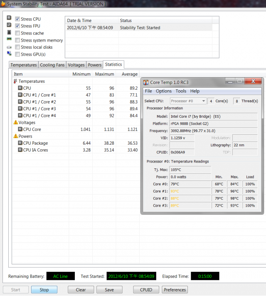Image resolution: width=266 pixels, height=296 pixels.
Task: Click the chip icon in the CPU row
Action: pos(20,88)
